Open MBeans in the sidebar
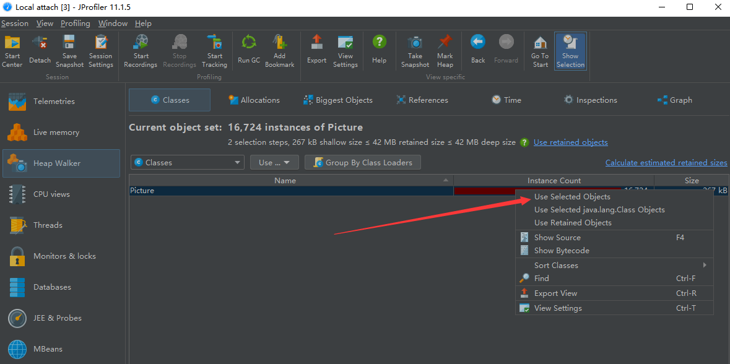730x364 pixels. coord(61,349)
